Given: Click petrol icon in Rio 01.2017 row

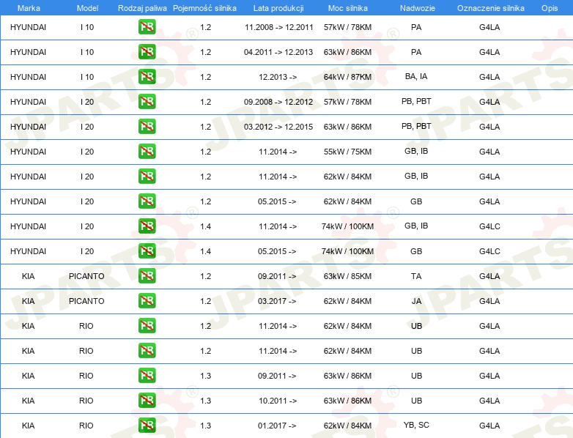Looking at the screenshot, I should [147, 426].
